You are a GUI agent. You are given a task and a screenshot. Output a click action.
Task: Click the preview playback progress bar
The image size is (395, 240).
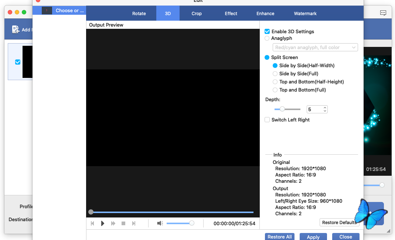tap(172, 212)
